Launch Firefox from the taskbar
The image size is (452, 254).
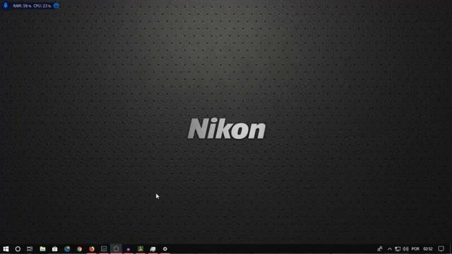pyautogui.click(x=92, y=249)
